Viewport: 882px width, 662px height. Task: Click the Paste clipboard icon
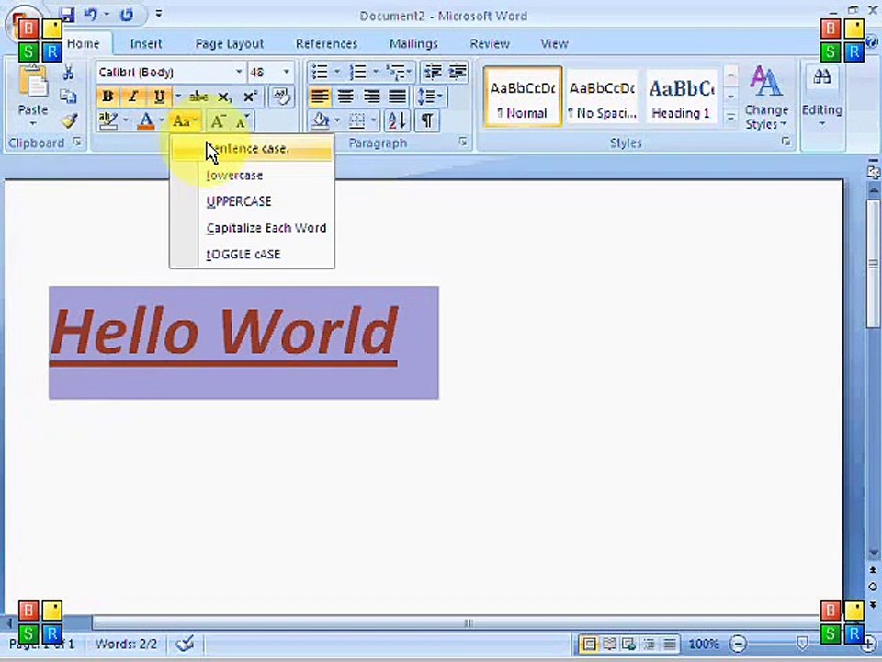(33, 82)
